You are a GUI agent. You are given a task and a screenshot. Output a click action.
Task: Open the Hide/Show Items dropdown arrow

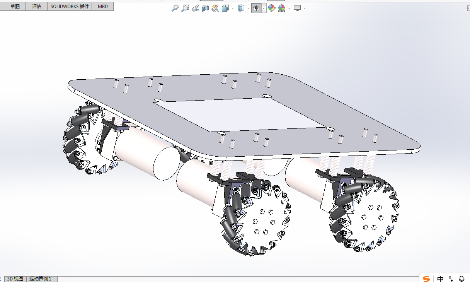264,8
